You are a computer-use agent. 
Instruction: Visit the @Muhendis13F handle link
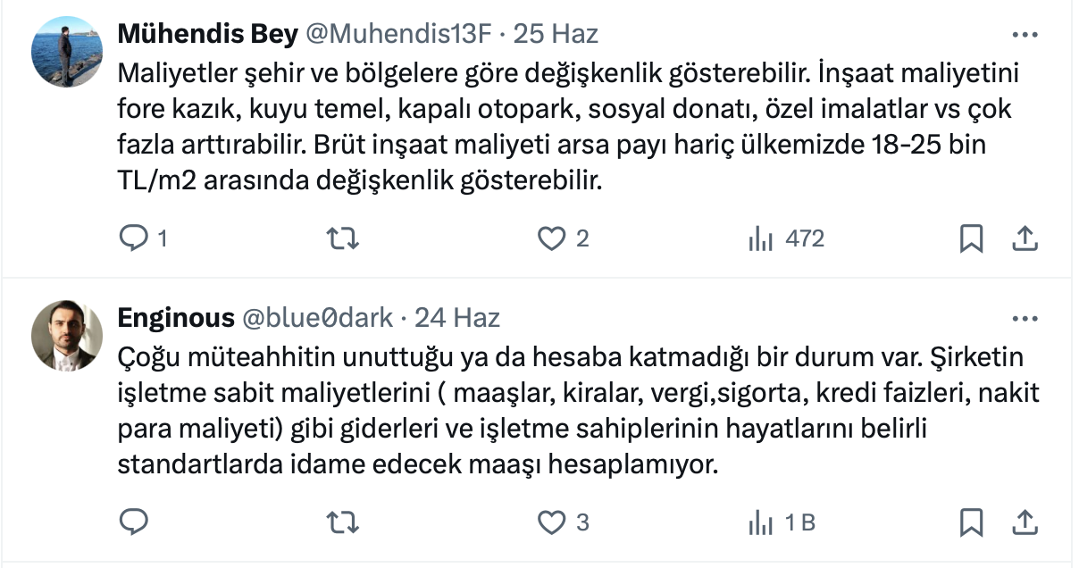(x=399, y=34)
